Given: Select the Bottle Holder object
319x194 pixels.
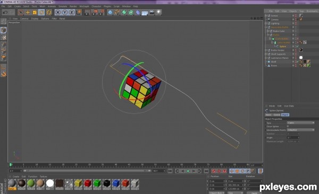Looking at the screenshot, I should (x=278, y=50).
